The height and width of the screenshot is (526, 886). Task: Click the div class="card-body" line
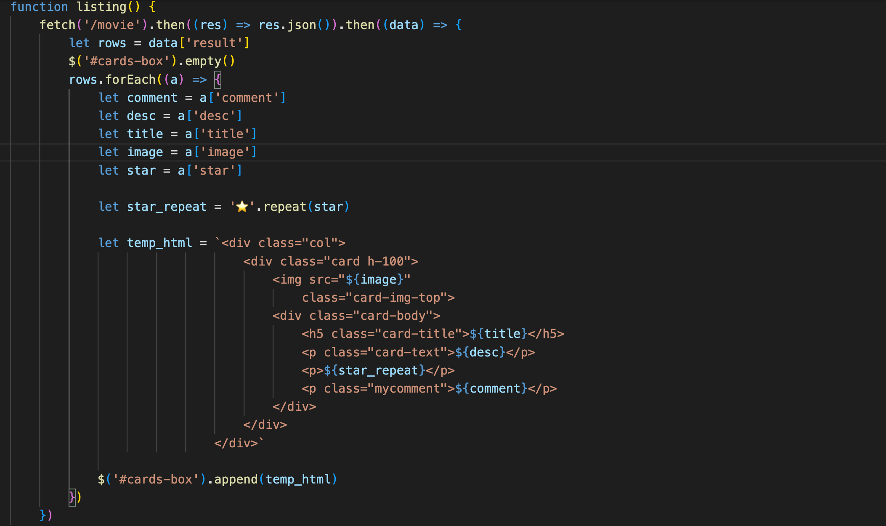coord(356,316)
